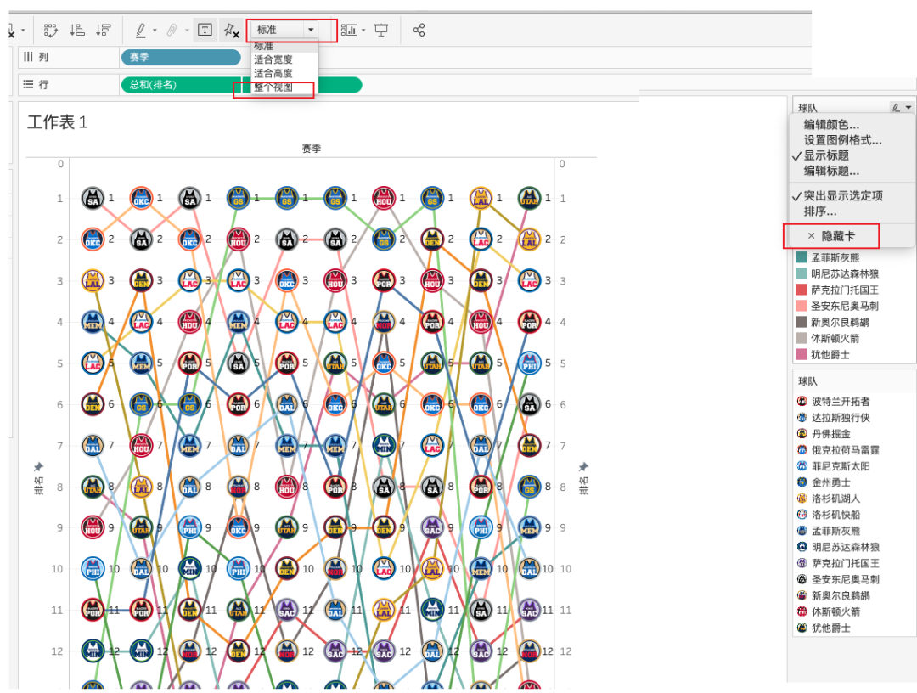Click the 明尼苏达森林狼 color swatch
This screenshot has height=693, width=917.
802,273
